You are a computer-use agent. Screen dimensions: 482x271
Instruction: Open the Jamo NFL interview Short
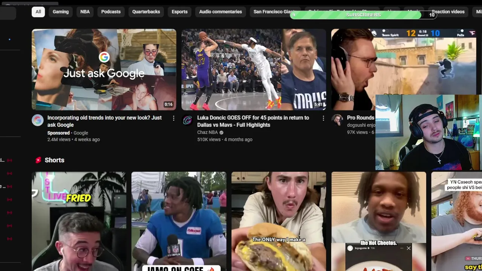(179, 221)
